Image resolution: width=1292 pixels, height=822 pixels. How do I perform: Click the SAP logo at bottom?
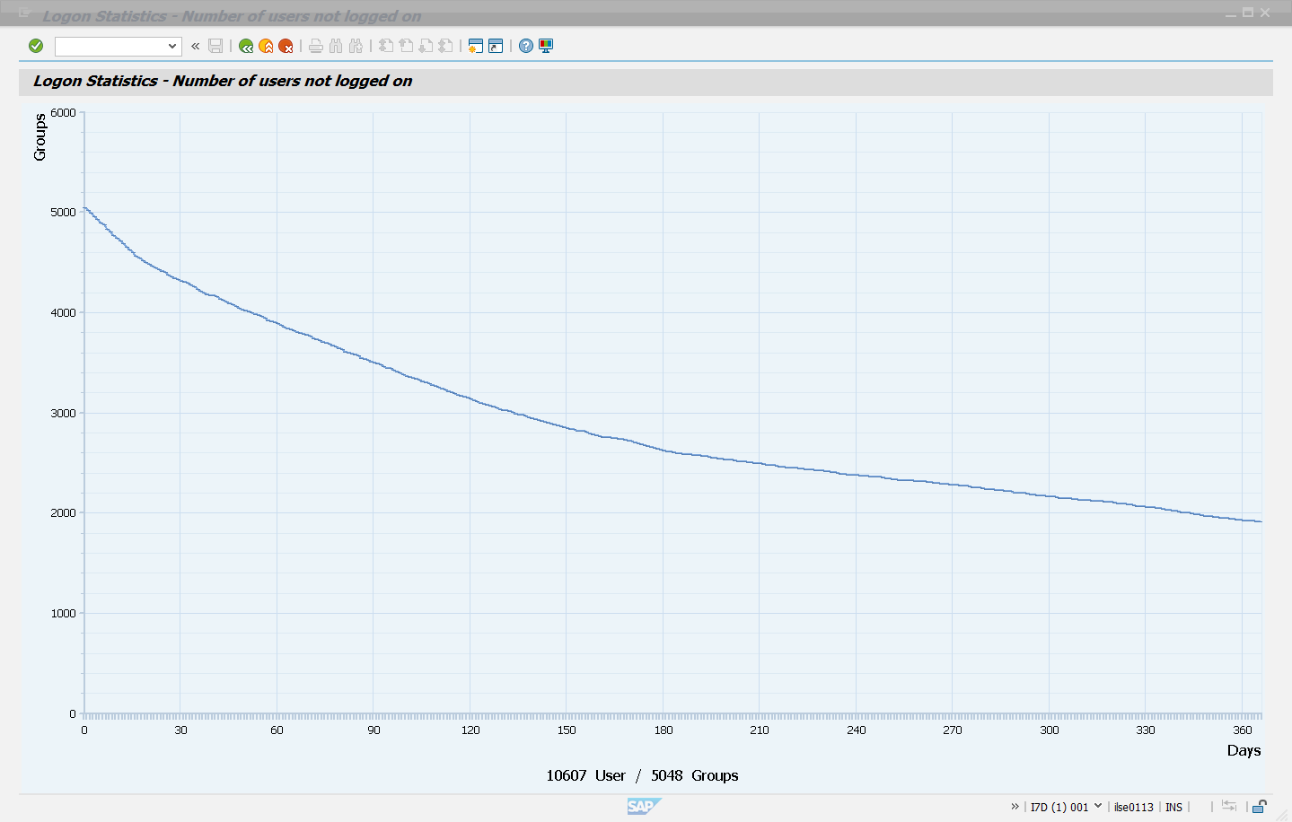click(643, 806)
